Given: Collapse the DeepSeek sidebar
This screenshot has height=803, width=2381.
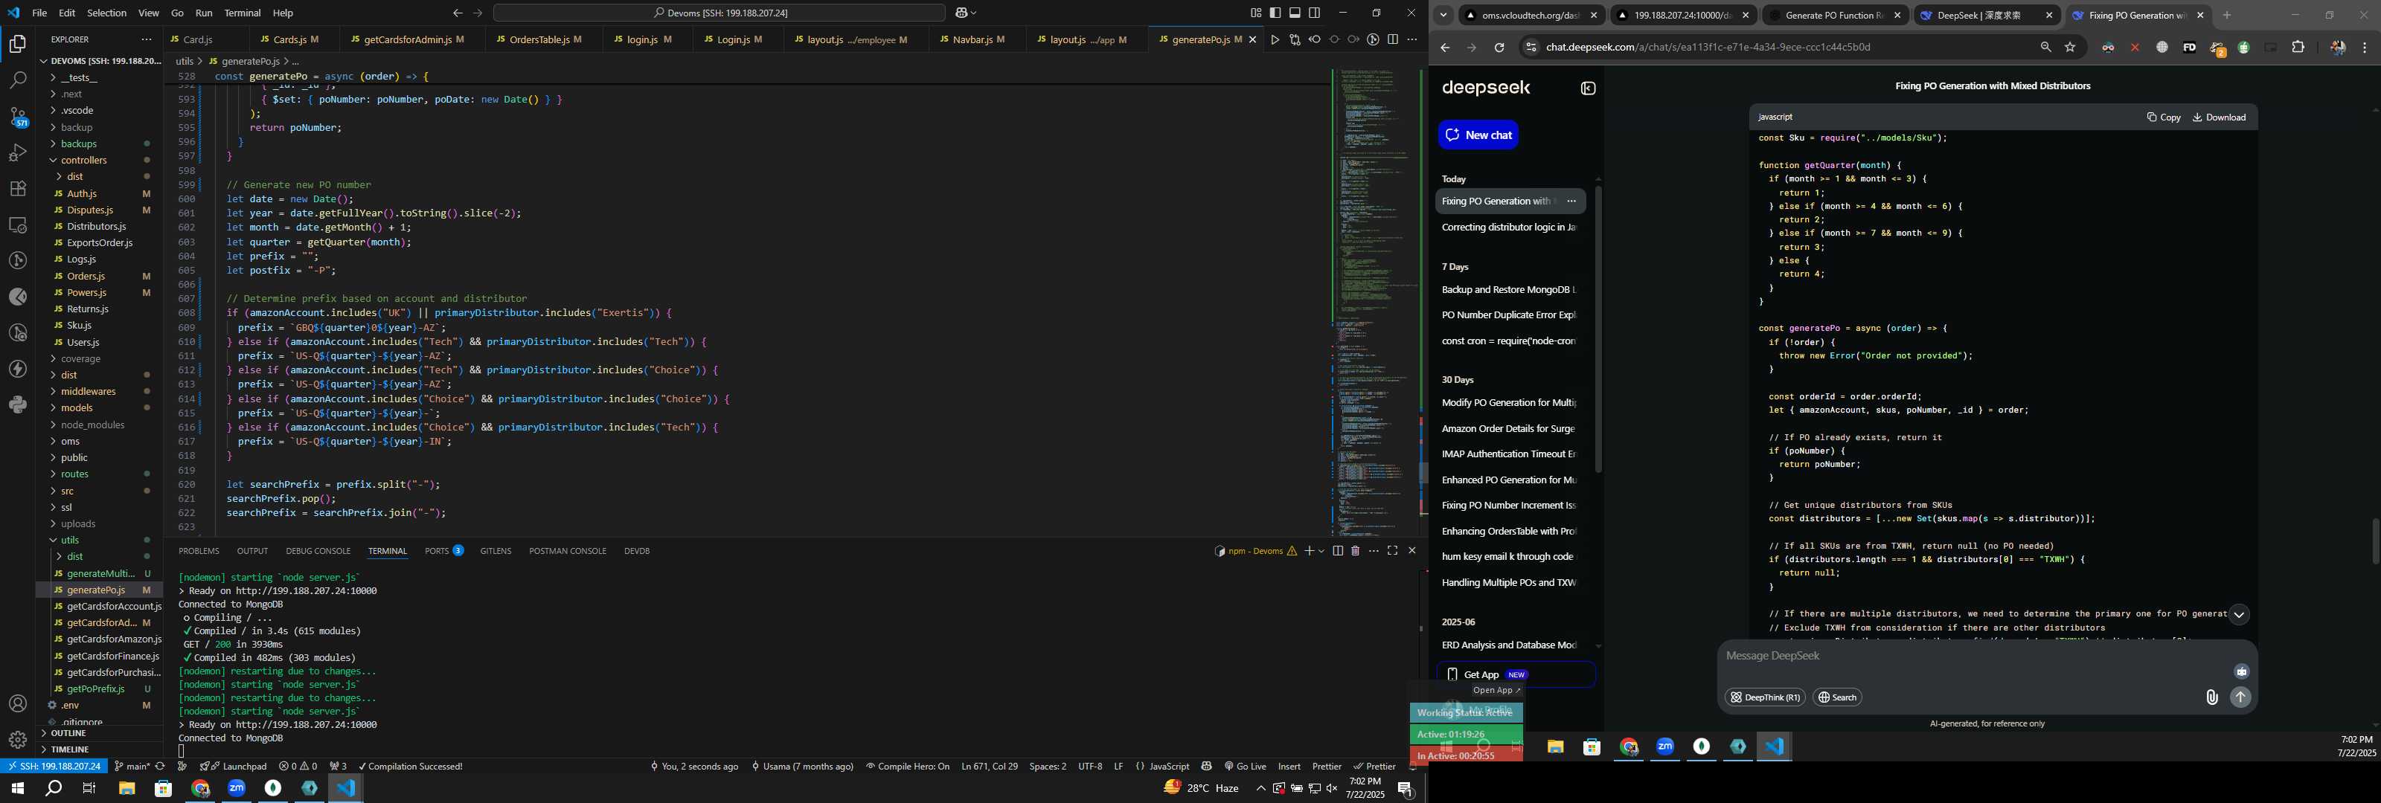Looking at the screenshot, I should (x=1588, y=88).
